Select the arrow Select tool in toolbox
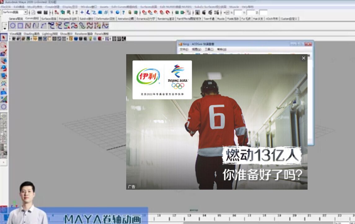 (4, 37)
